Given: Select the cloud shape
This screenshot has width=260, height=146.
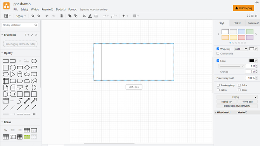Looking at the screenshot, I should [27, 74].
